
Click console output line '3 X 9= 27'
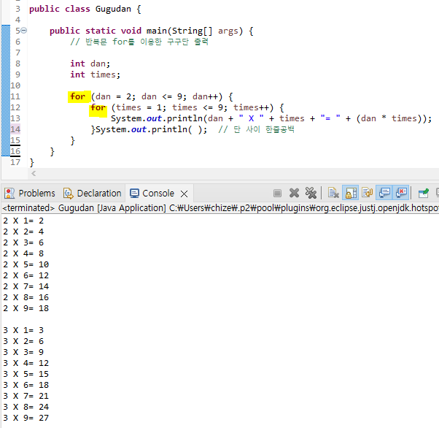26,418
